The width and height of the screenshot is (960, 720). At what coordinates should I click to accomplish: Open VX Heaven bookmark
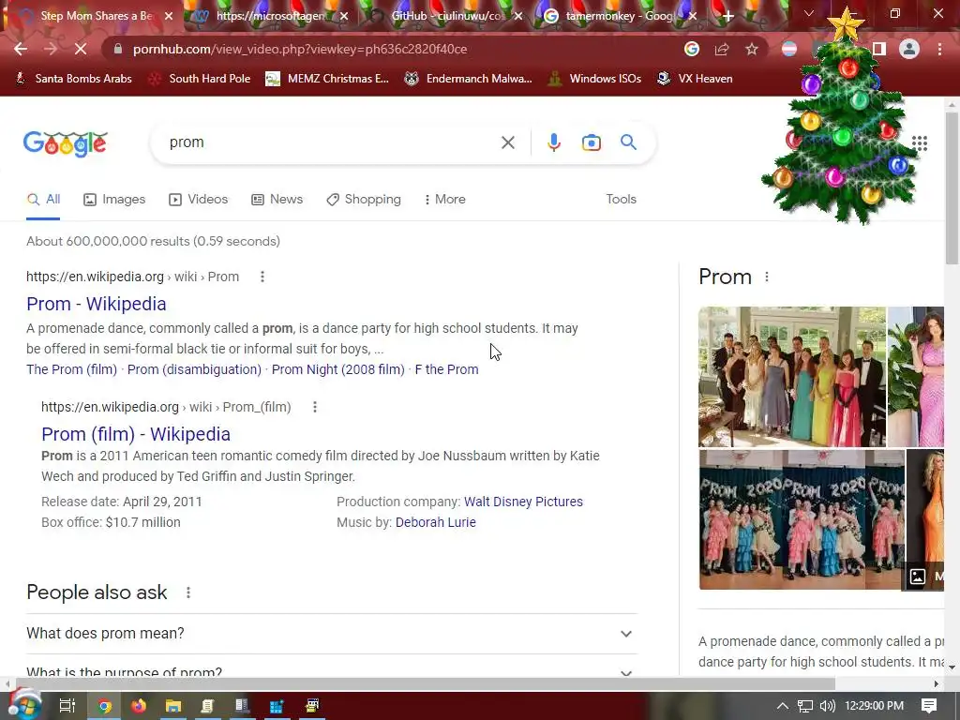click(x=695, y=79)
